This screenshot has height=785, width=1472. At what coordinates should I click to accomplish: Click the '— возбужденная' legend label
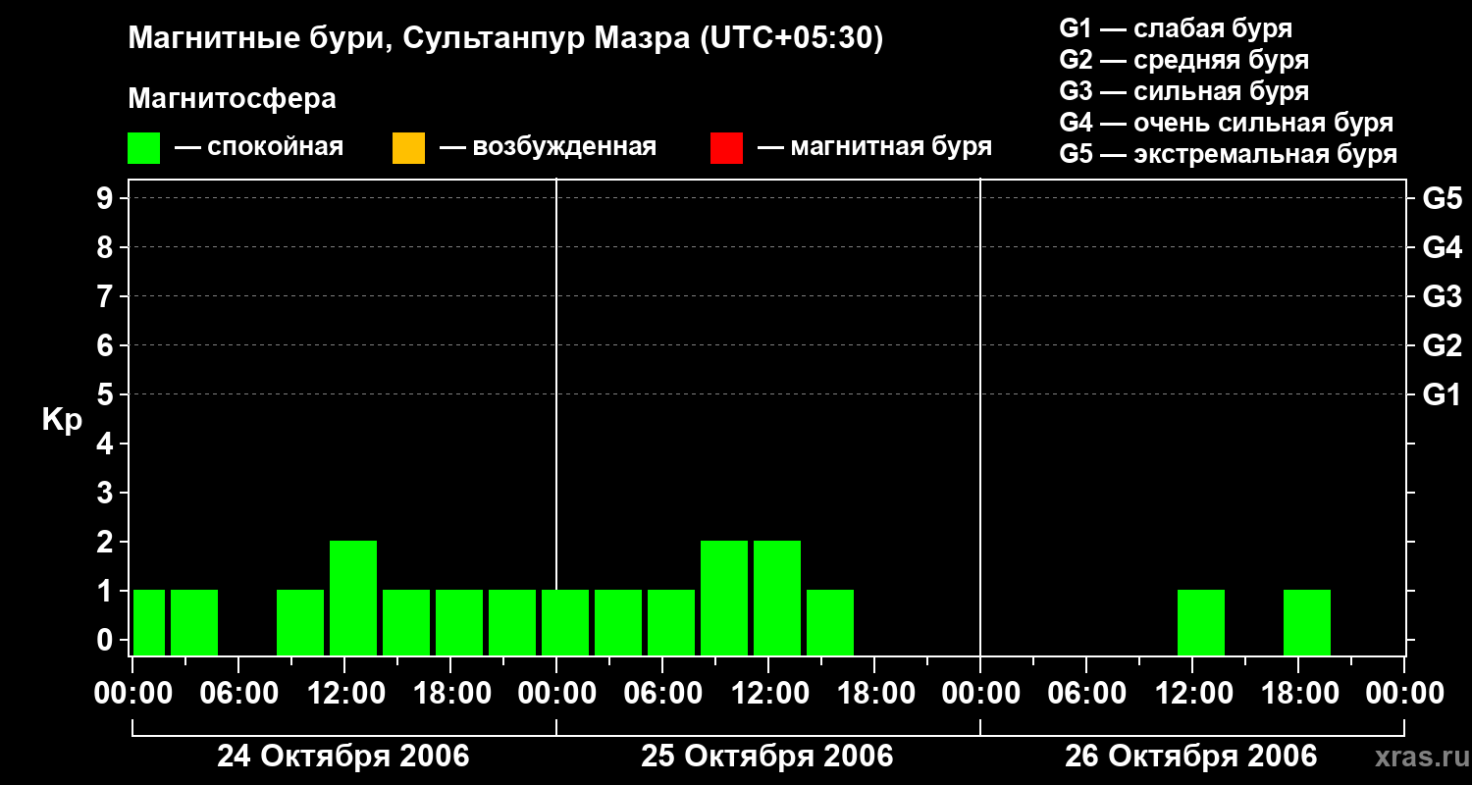pyautogui.click(x=548, y=148)
